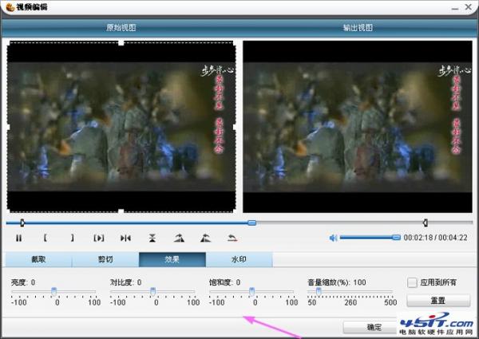
Task: Click the time display 00:02:18 / 00:04:22
Action: pos(435,238)
